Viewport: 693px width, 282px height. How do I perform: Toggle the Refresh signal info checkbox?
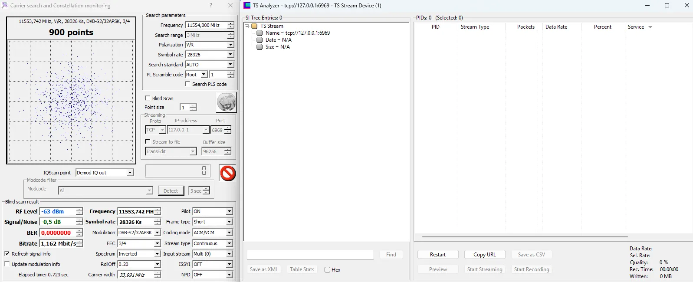point(7,254)
